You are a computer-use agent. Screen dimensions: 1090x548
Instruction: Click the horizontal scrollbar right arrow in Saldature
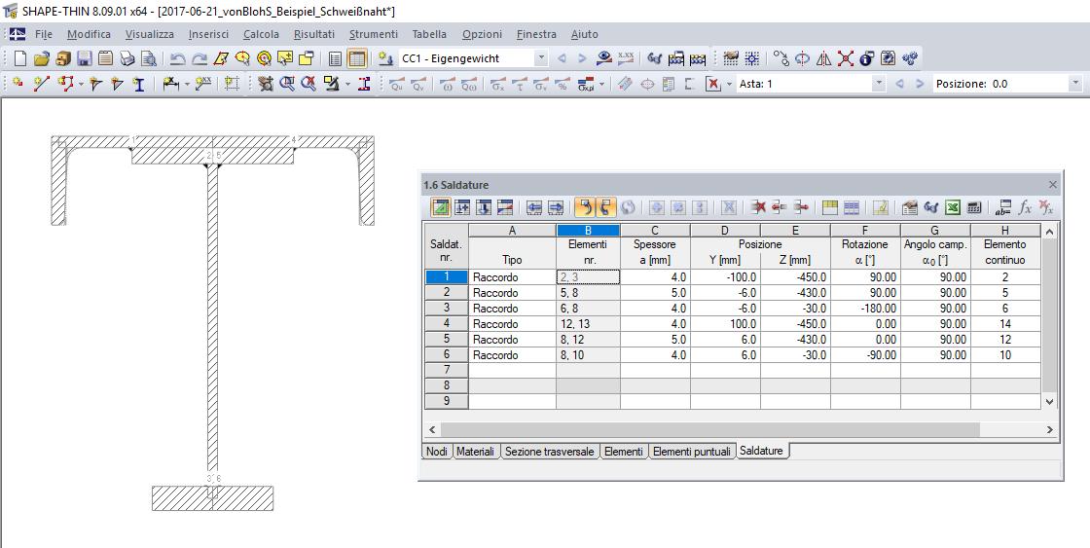1050,430
